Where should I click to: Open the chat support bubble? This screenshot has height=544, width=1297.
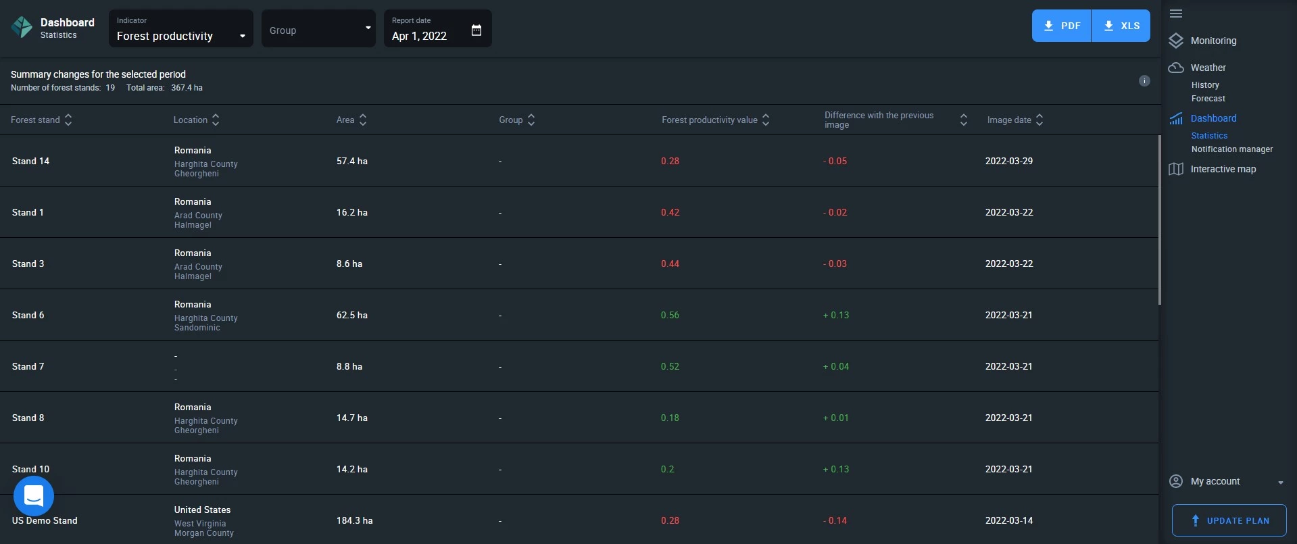pyautogui.click(x=34, y=496)
